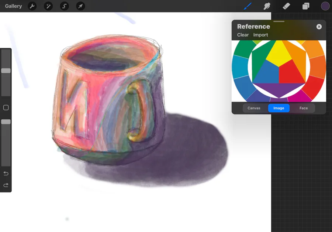Switch Reference to Image tab
This screenshot has height=232, width=332.
click(279, 108)
